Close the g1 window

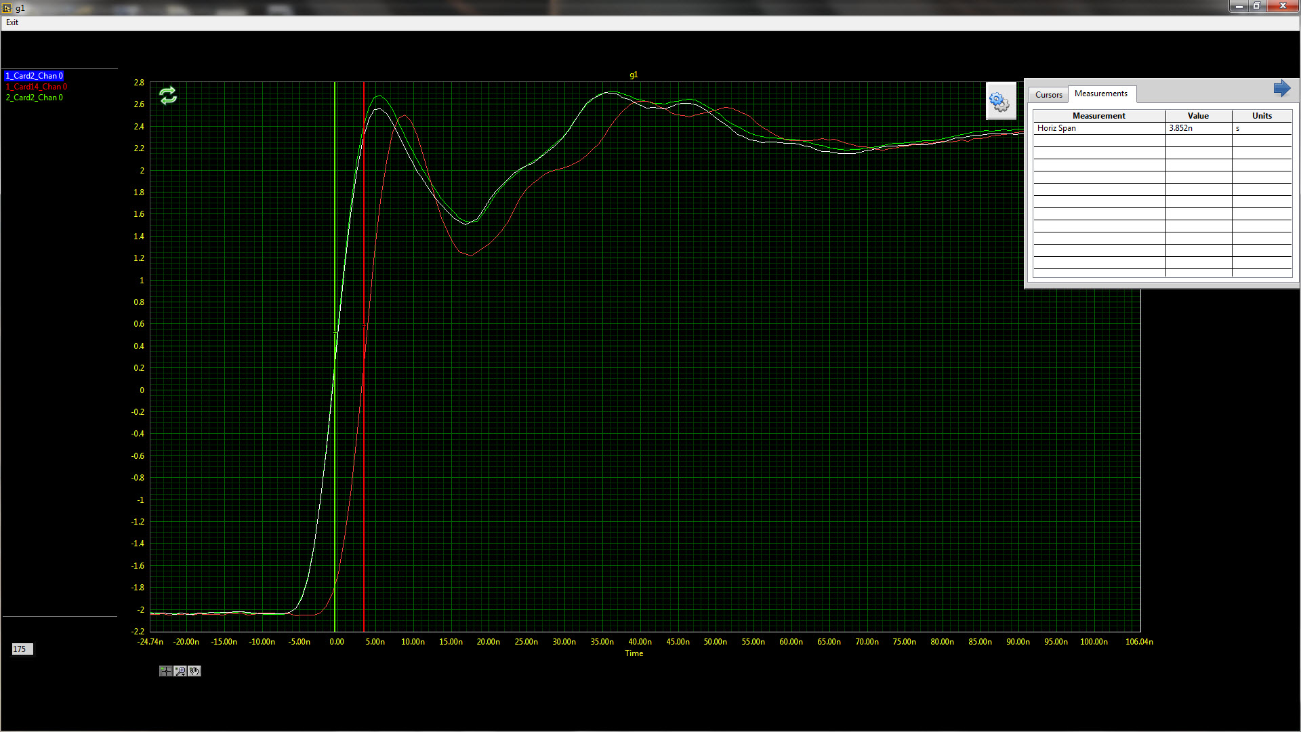tap(1282, 6)
